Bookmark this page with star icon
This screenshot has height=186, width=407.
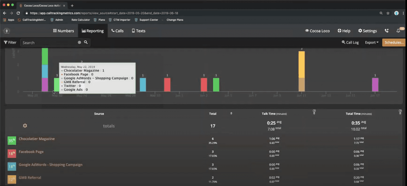[x=388, y=13]
